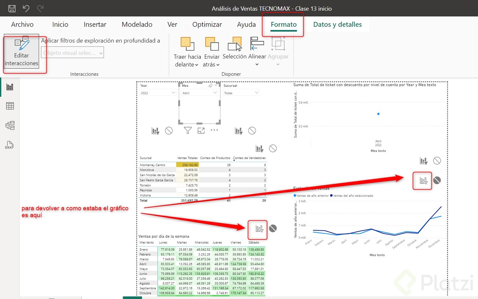The width and height of the screenshot is (478, 299).
Task: Open the Objeto visual selec... combo box
Action: click(73, 53)
